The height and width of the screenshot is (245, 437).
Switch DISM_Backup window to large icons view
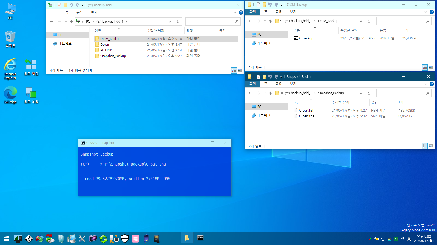[431, 67]
